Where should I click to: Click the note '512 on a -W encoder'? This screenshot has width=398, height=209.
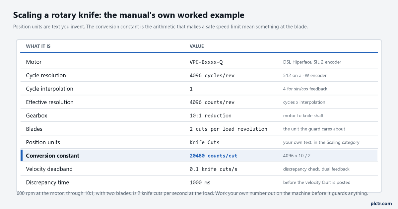[305, 75]
